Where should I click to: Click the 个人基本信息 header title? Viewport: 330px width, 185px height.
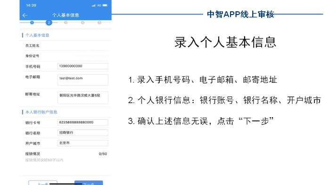tap(66, 15)
